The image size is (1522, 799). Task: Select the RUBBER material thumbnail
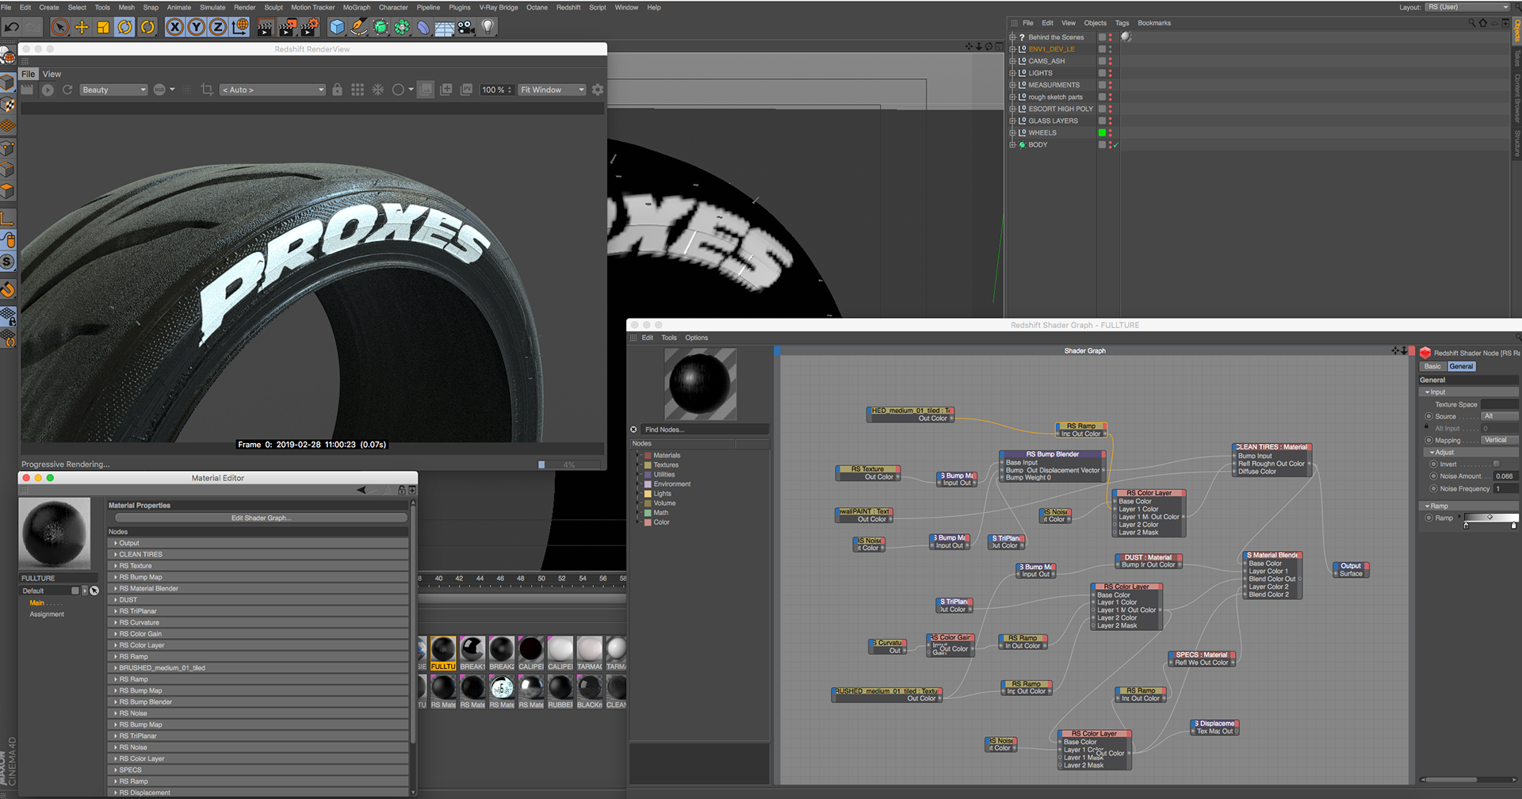[x=560, y=691]
